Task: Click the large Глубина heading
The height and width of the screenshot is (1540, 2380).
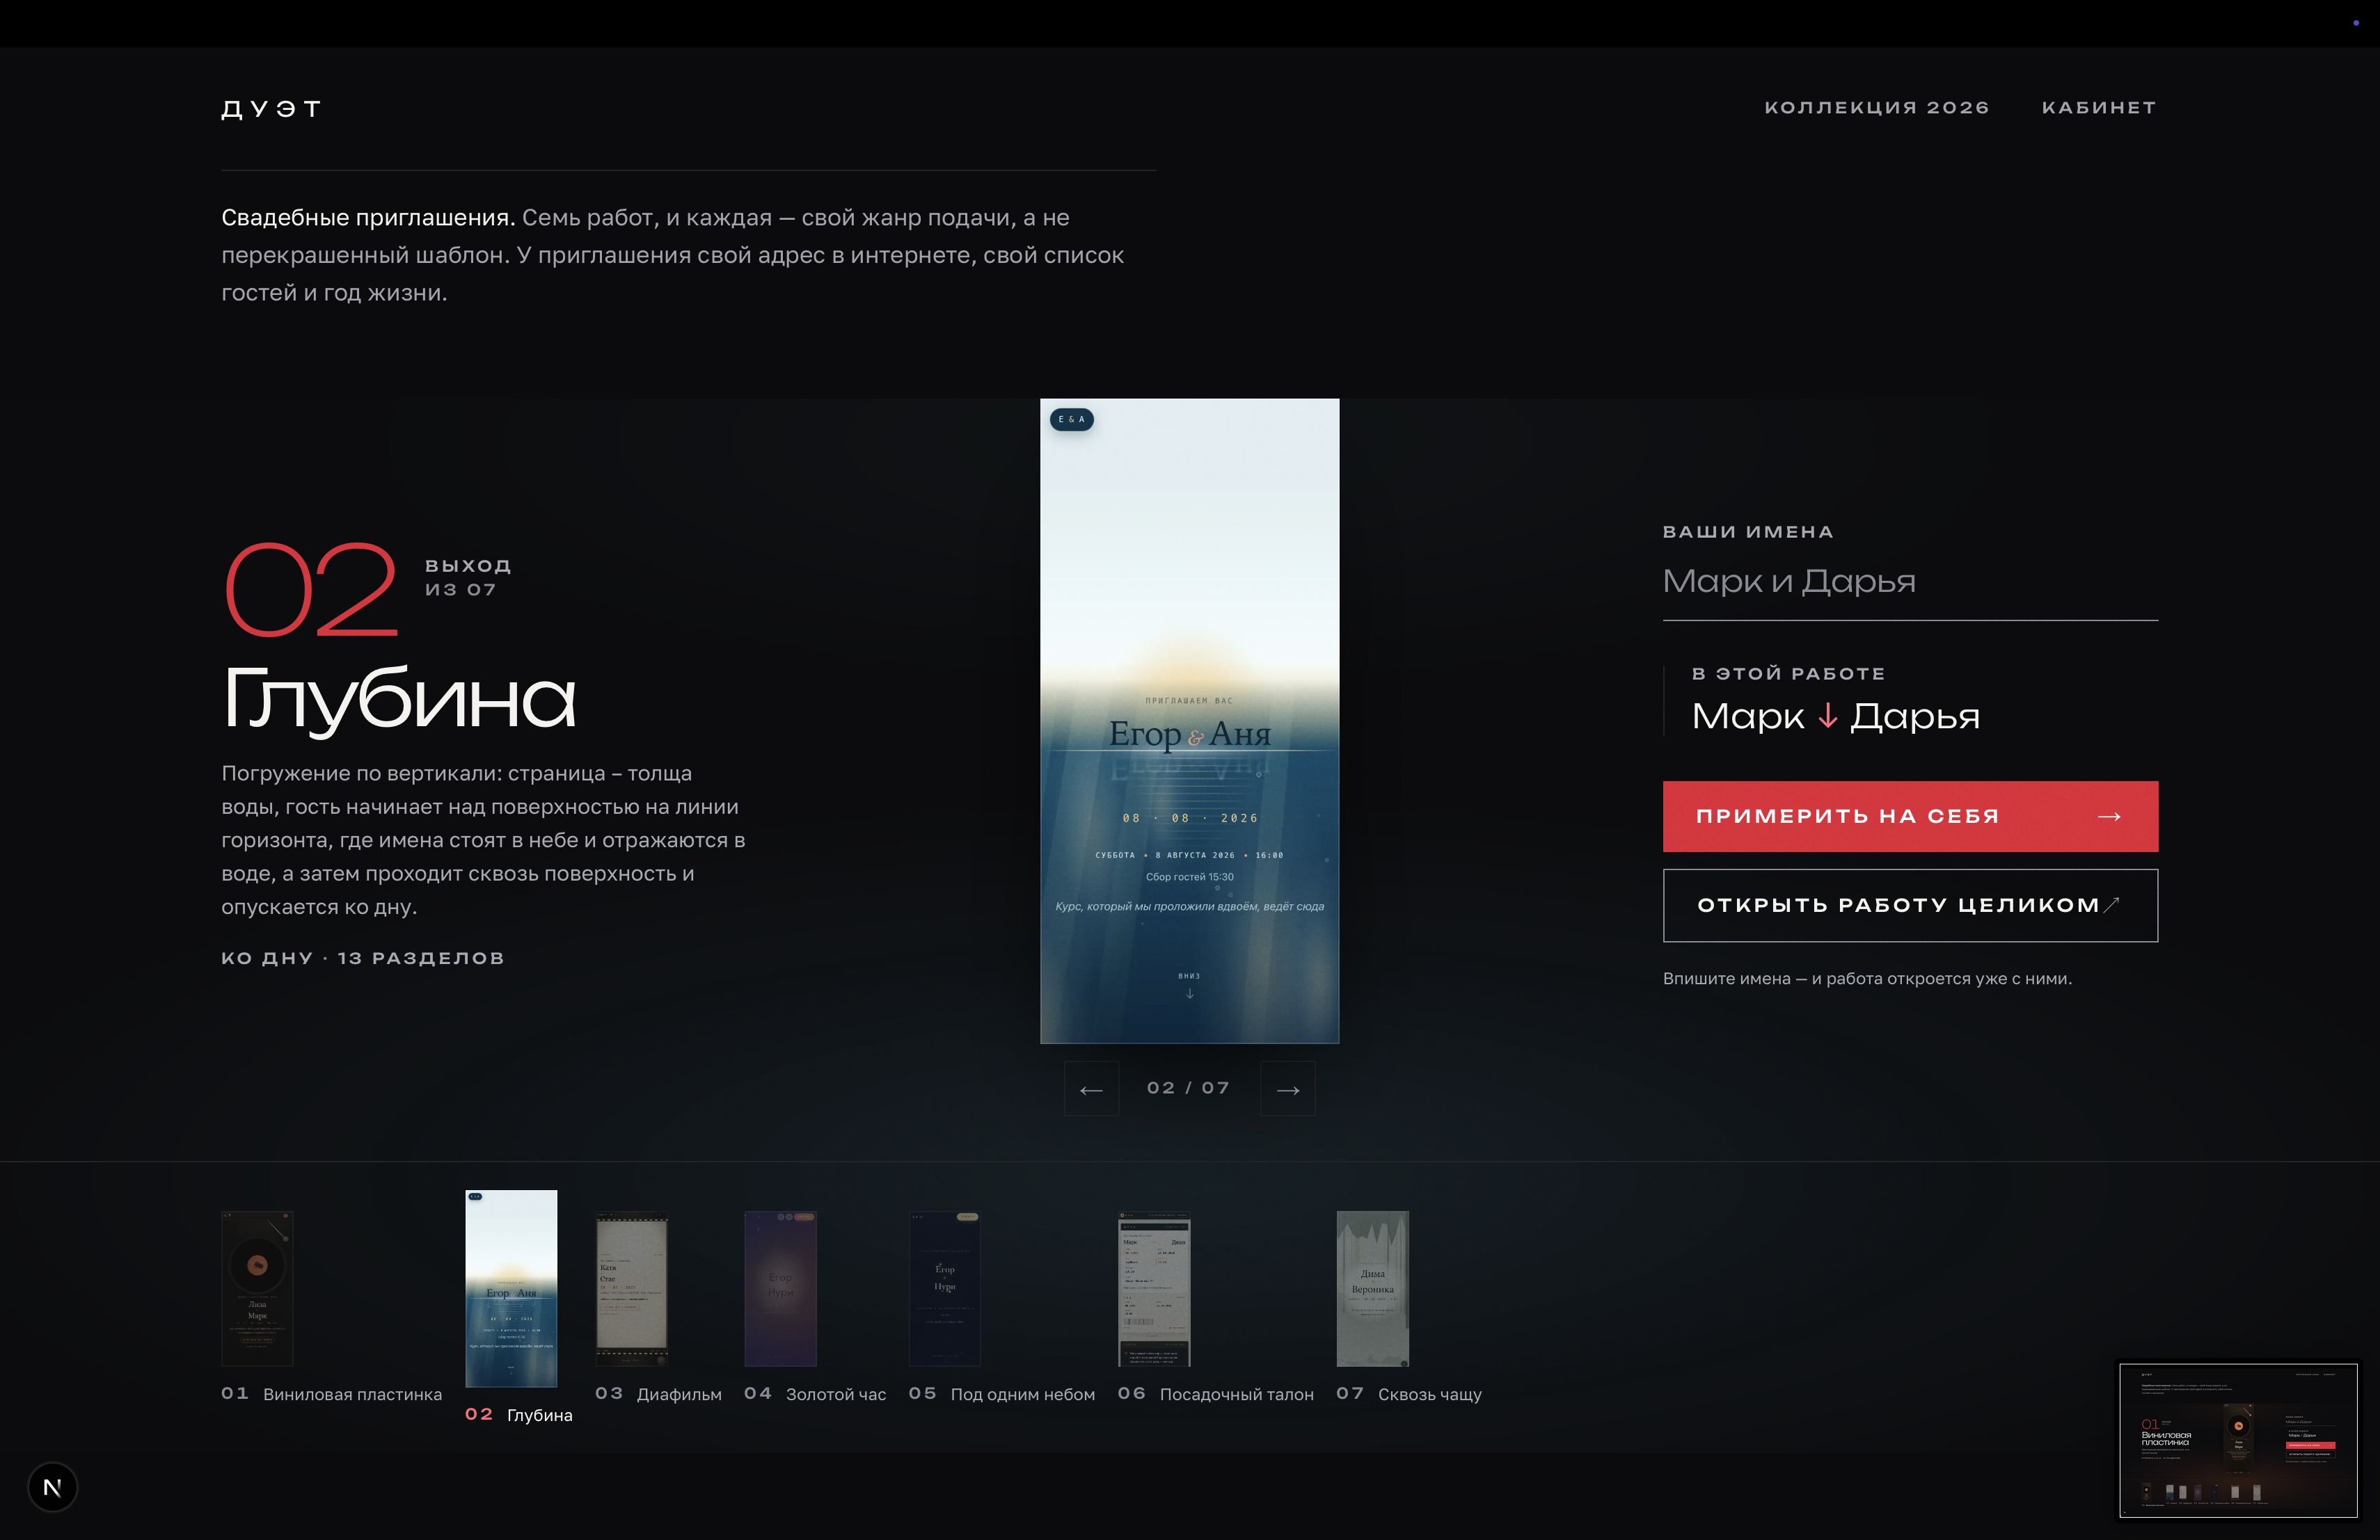Action: pyautogui.click(x=399, y=700)
